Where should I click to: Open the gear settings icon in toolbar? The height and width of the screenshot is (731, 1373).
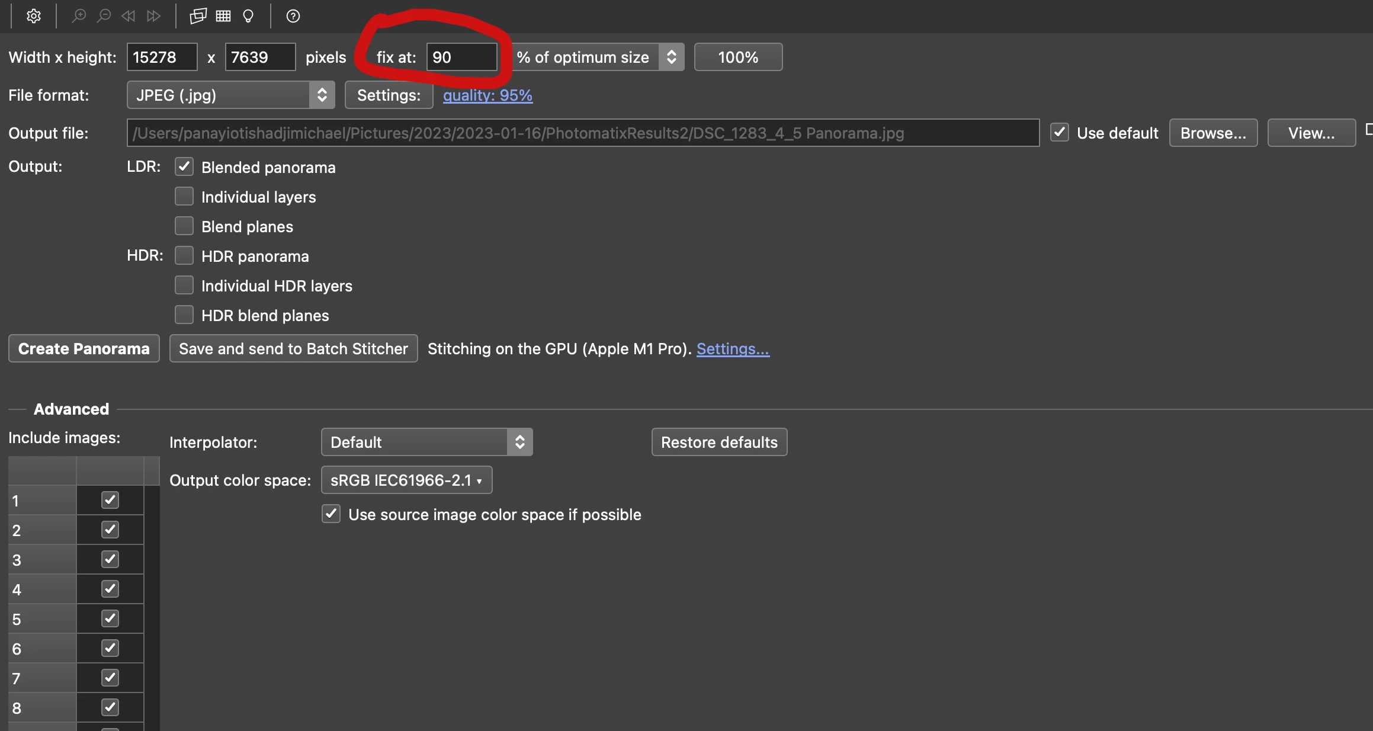coord(34,16)
